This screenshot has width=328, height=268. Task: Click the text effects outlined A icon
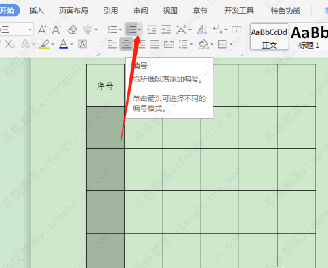pos(25,44)
